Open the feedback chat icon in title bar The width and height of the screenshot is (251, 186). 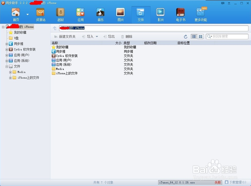(223, 3)
